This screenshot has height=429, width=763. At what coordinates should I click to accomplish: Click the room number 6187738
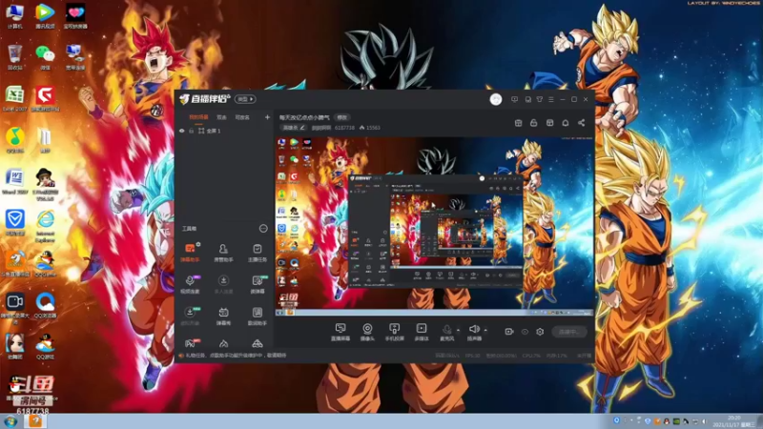click(x=344, y=128)
